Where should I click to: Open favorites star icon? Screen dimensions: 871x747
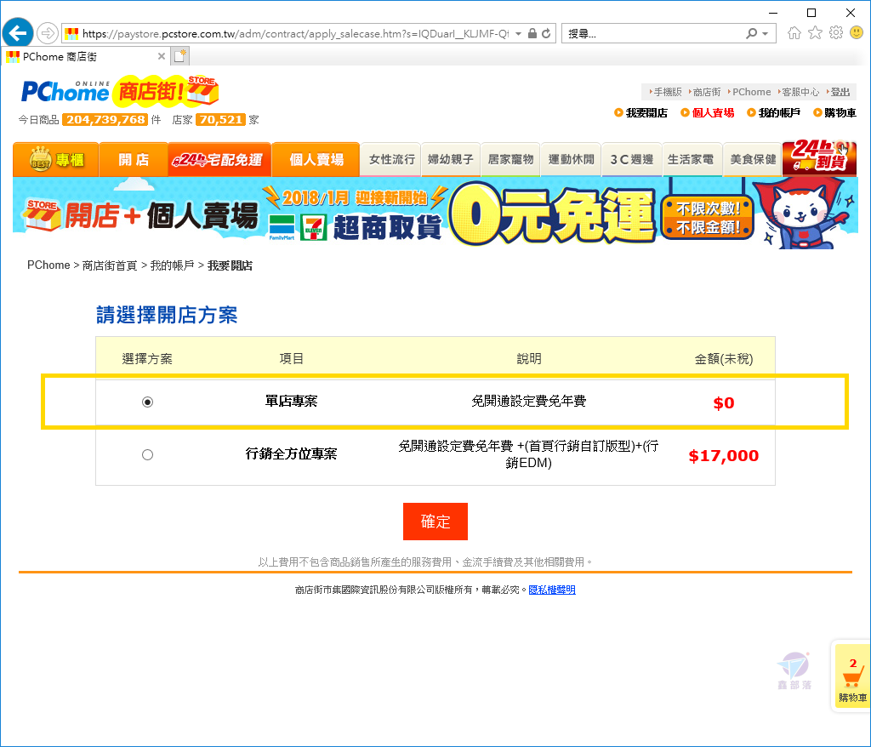pyautogui.click(x=815, y=33)
